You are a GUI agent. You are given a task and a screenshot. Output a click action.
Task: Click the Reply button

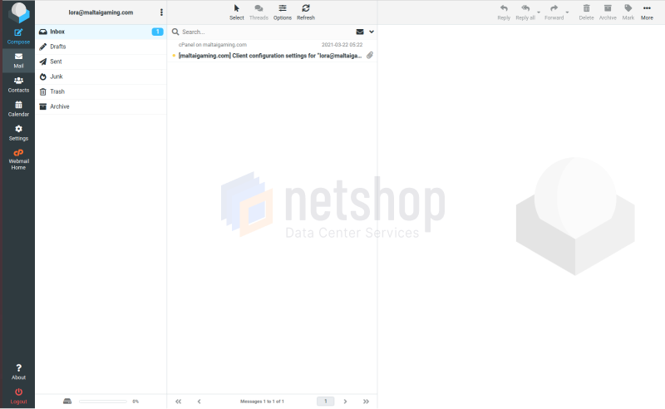[504, 12]
